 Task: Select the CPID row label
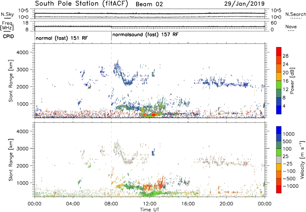8,36
